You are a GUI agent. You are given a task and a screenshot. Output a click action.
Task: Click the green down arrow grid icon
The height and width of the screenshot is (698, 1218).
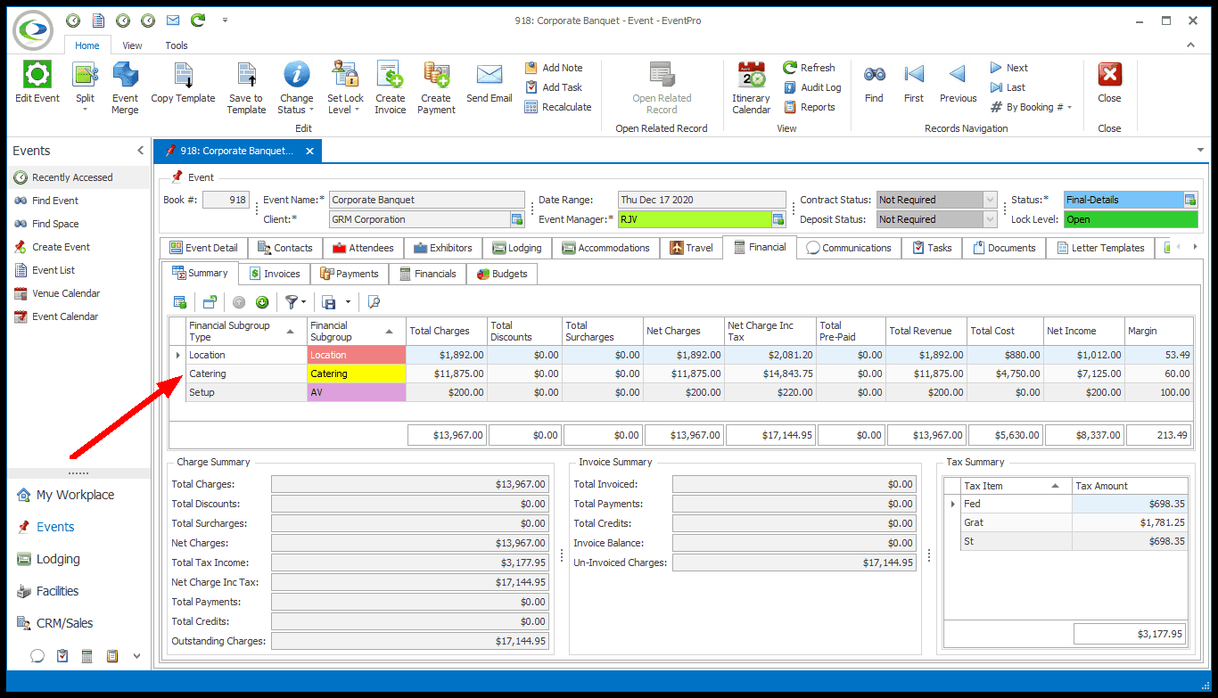tap(261, 302)
